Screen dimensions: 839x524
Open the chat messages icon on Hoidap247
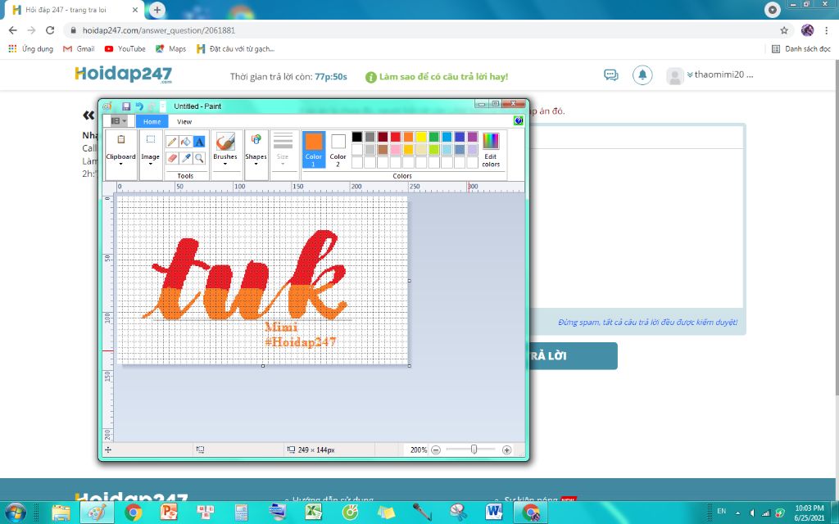610,75
